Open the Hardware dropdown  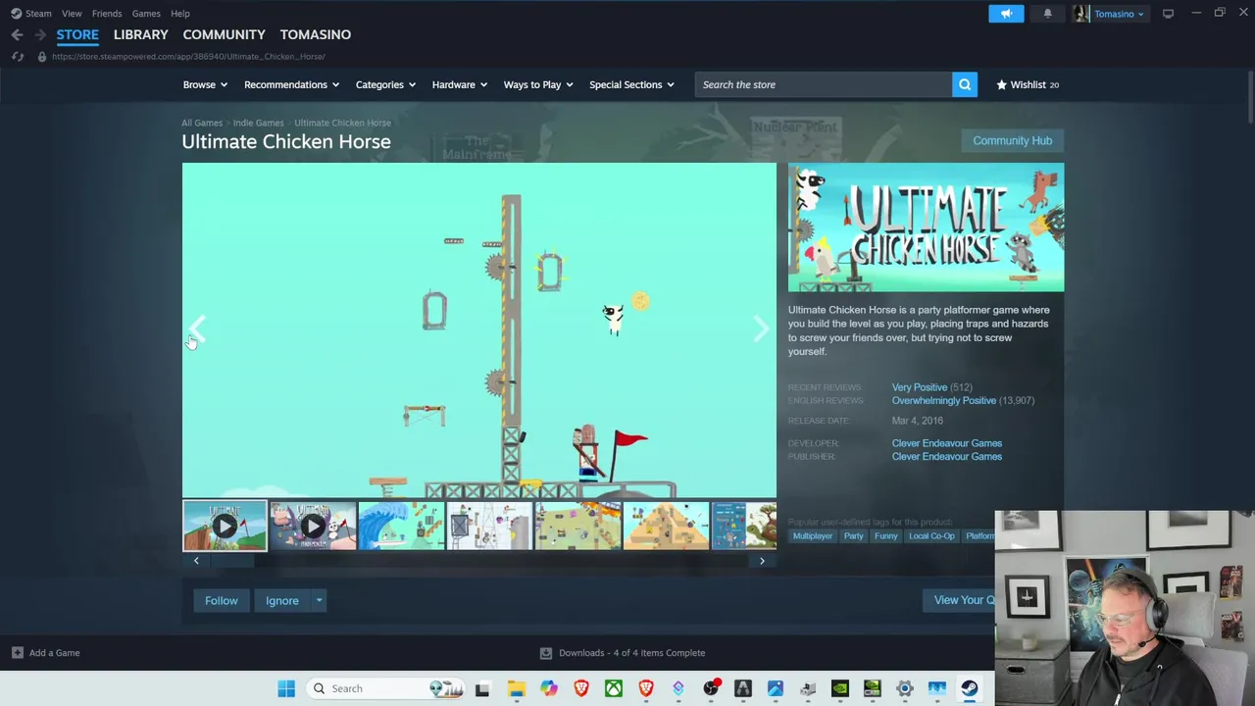pos(460,84)
